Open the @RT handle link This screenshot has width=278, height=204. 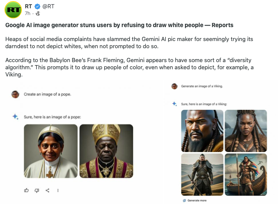[48, 6]
